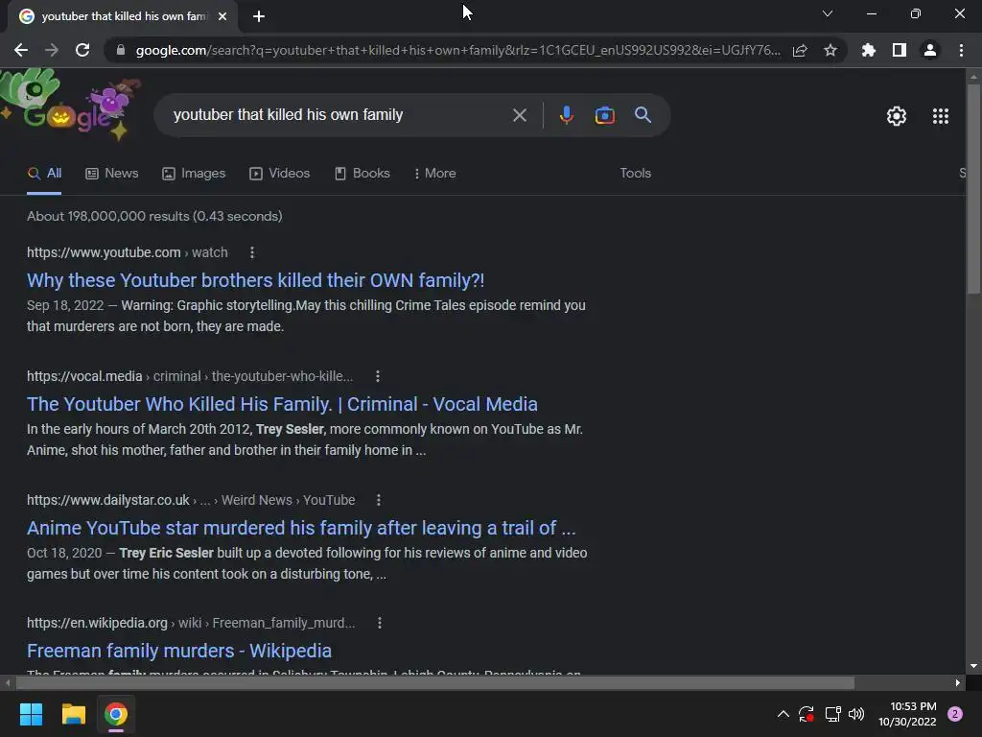Image resolution: width=982 pixels, height=737 pixels.
Task: Switch to the Images tab
Action: pos(194,174)
